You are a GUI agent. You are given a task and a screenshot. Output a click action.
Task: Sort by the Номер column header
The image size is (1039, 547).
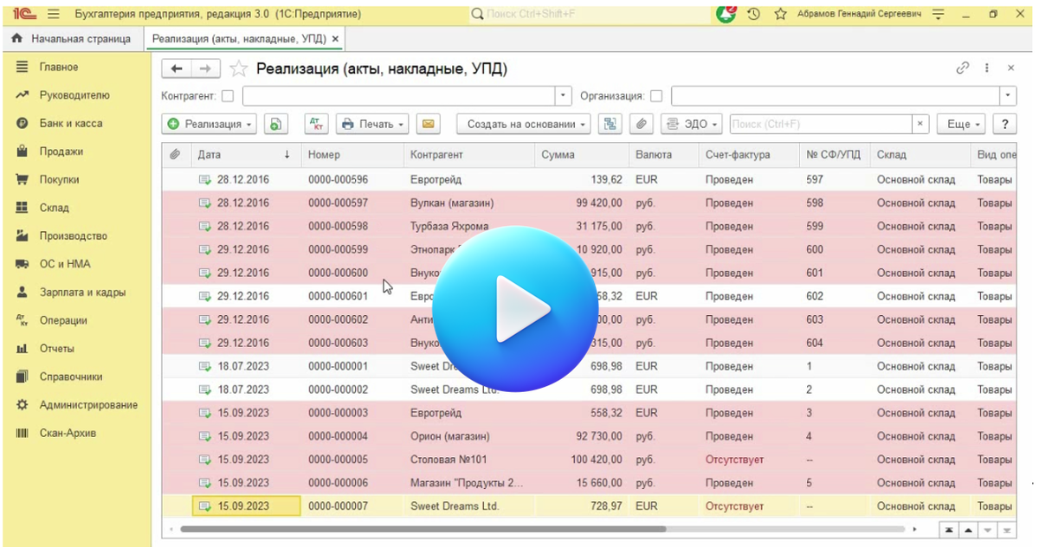(x=352, y=155)
